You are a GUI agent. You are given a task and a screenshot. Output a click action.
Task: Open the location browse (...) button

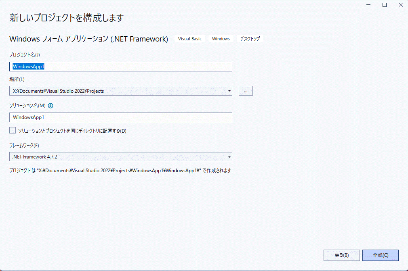point(246,91)
